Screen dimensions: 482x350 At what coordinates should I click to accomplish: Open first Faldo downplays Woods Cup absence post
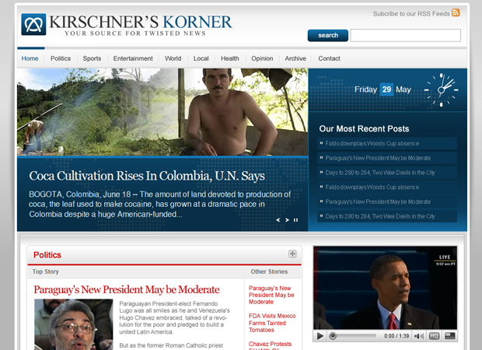click(387, 143)
